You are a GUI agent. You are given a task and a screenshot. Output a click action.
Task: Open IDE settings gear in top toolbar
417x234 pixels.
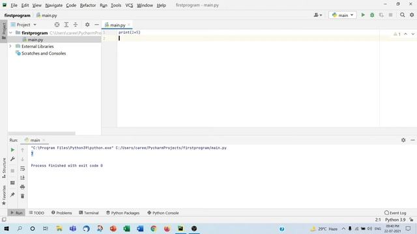(x=412, y=15)
